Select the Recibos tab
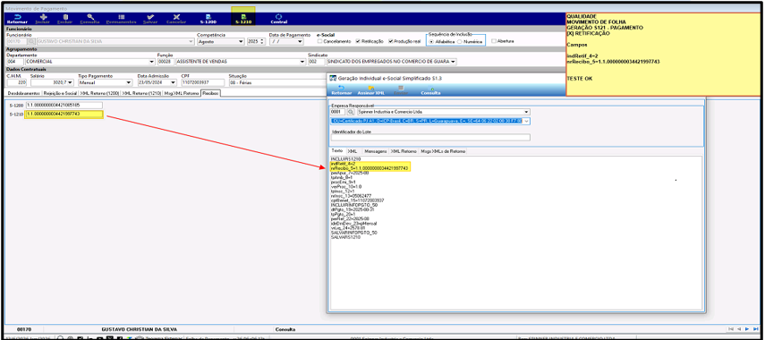765x340 pixels. click(x=210, y=93)
